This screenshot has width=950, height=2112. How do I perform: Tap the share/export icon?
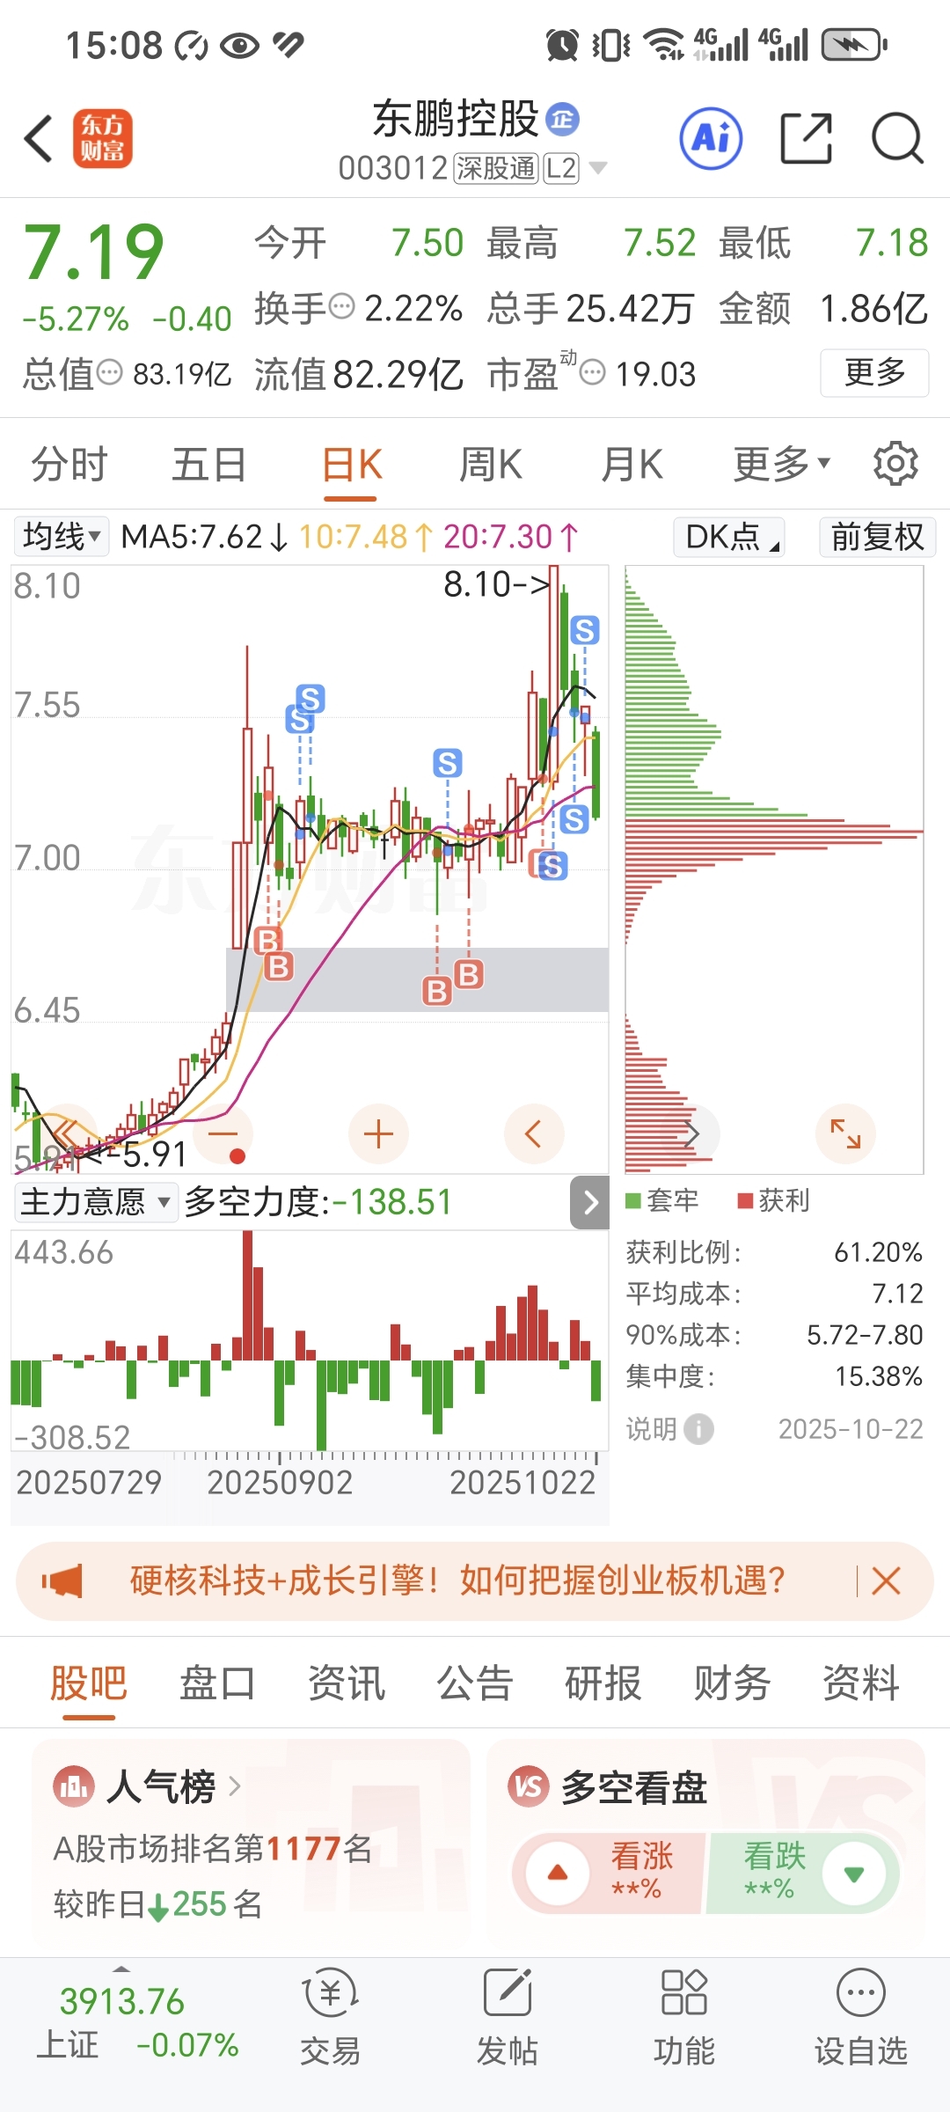point(807,138)
